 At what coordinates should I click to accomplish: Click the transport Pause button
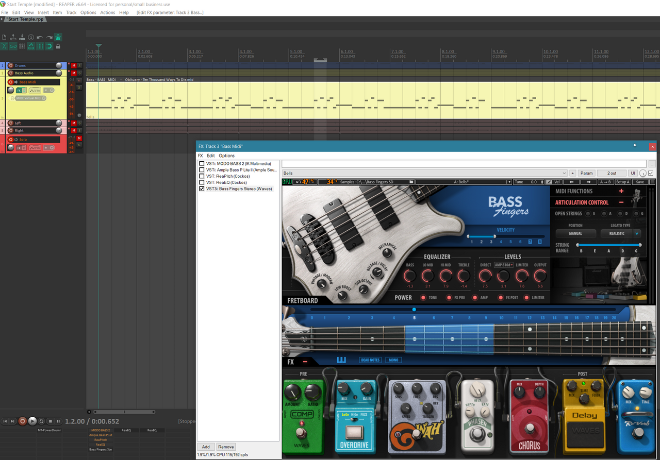[58, 421]
